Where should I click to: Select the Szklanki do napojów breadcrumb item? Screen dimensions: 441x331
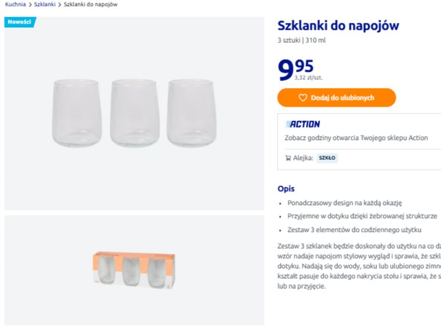click(x=91, y=5)
